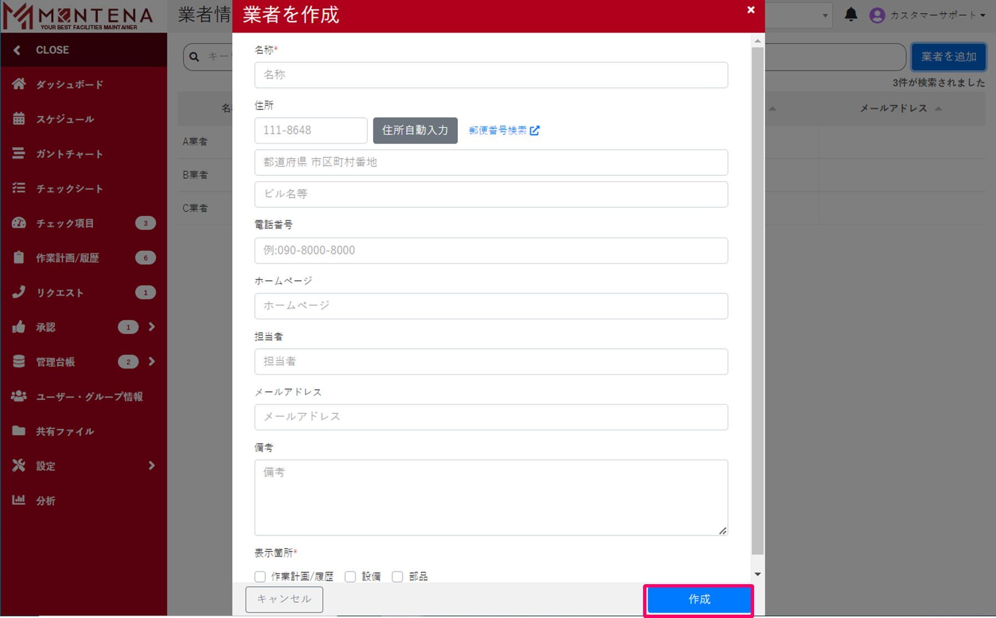This screenshot has width=996, height=618.
Task: Click the Dashboard home icon in sidebar
Action: [x=19, y=84]
